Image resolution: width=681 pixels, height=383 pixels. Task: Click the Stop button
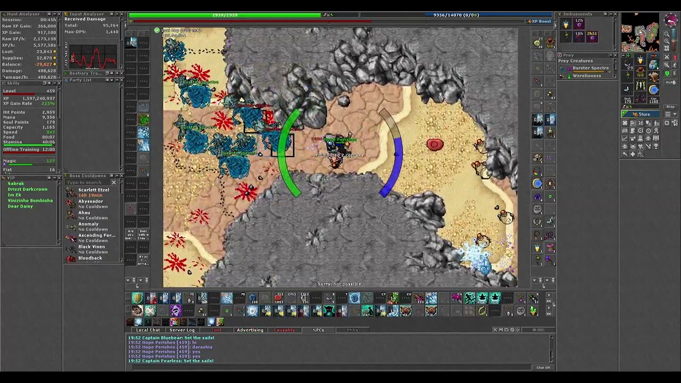(670, 107)
